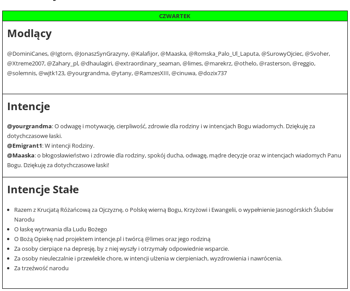Click the Intencje Stałe heading
The width and height of the screenshot is (350, 291).
43,189
